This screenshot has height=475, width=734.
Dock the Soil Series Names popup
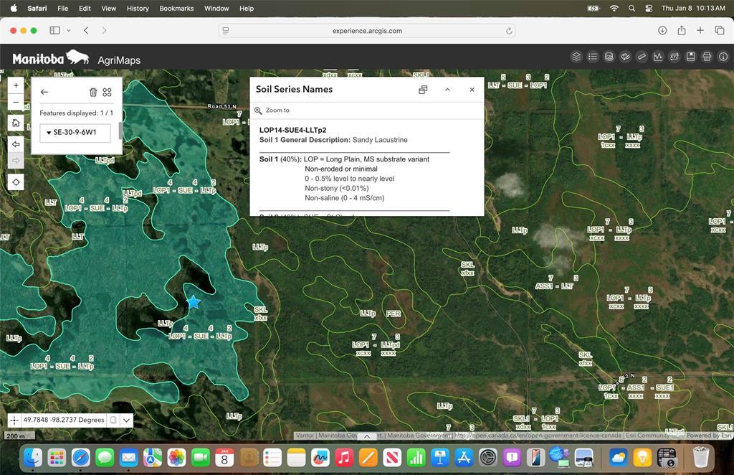point(423,90)
